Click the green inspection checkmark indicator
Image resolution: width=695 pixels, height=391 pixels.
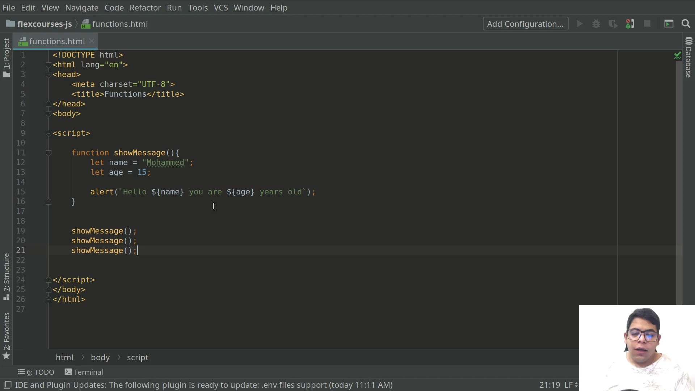(x=678, y=55)
